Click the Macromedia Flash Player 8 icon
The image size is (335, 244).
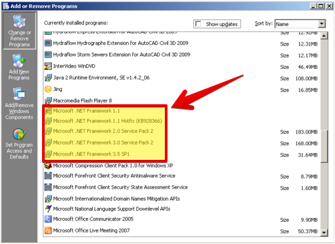[48, 101]
